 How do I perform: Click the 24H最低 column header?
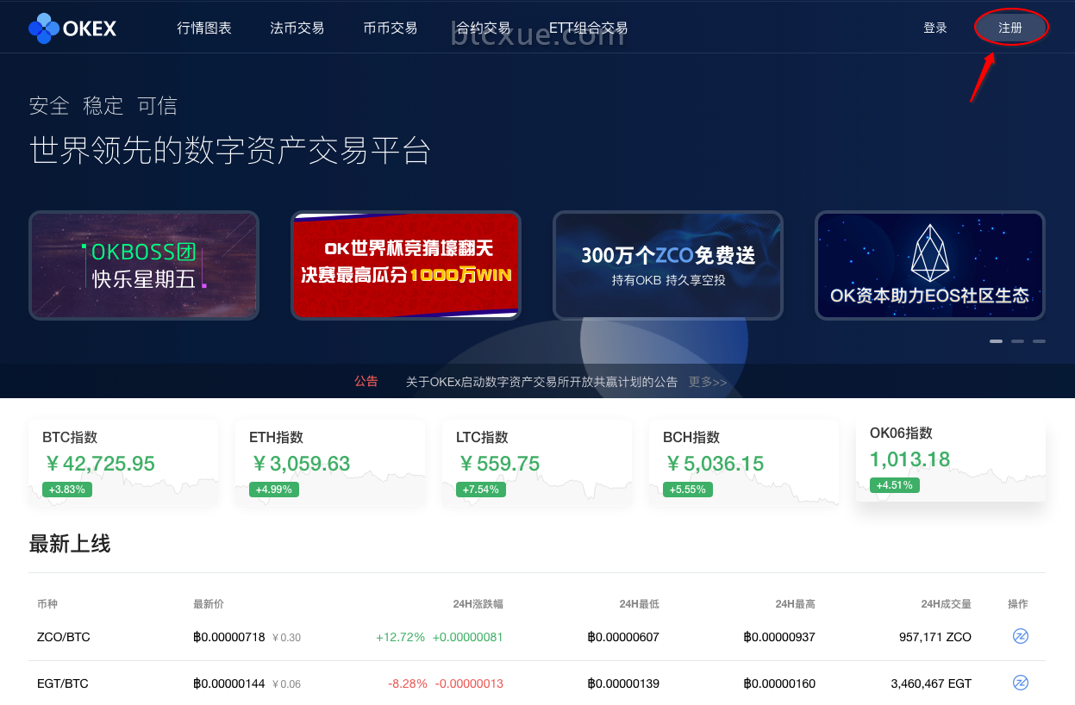tap(640, 604)
